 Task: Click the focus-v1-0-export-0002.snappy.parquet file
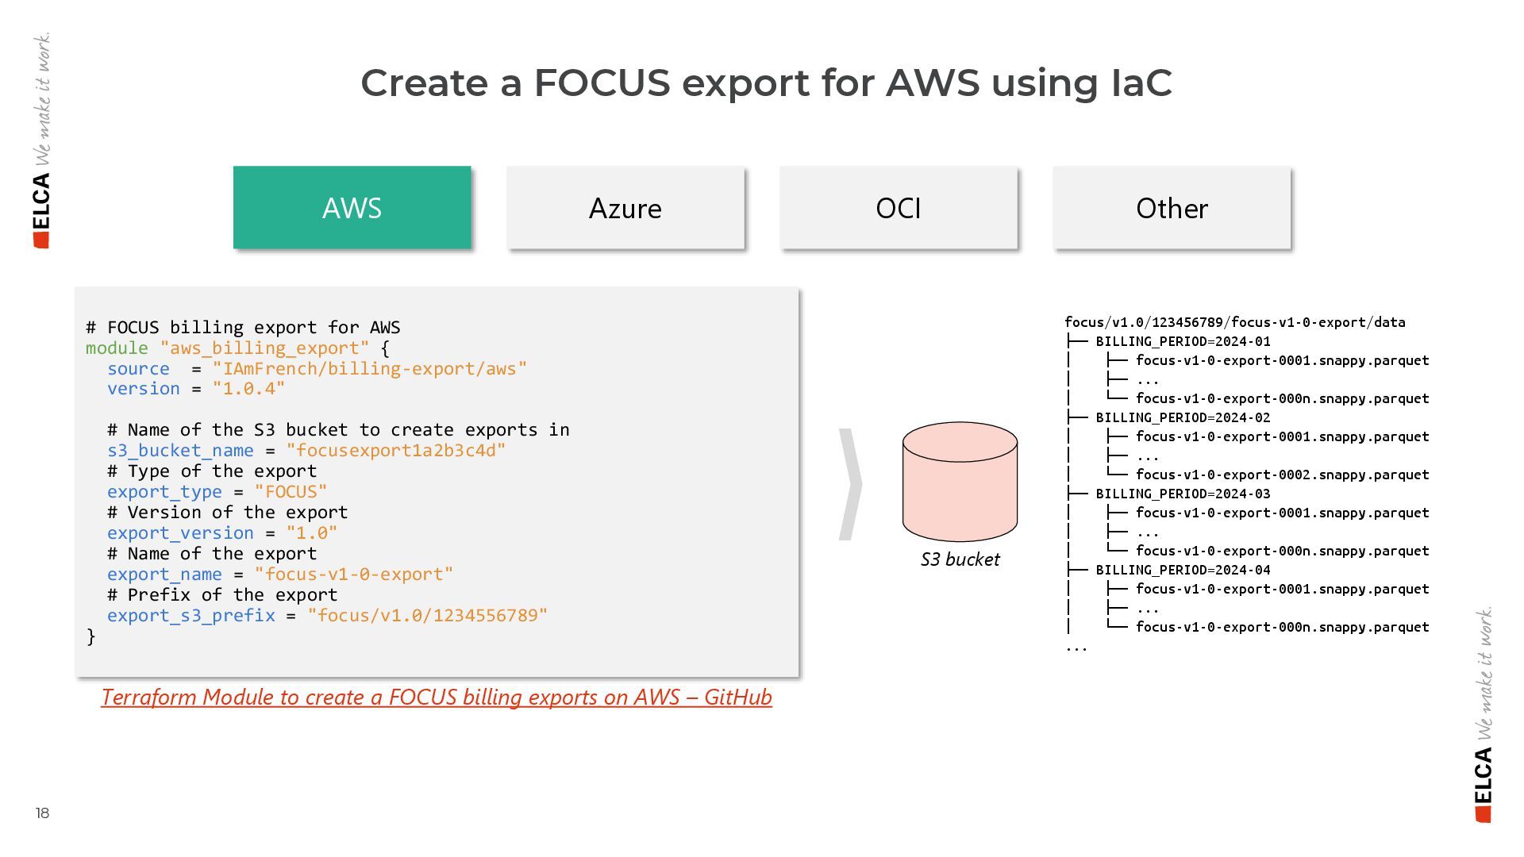pos(1282,475)
